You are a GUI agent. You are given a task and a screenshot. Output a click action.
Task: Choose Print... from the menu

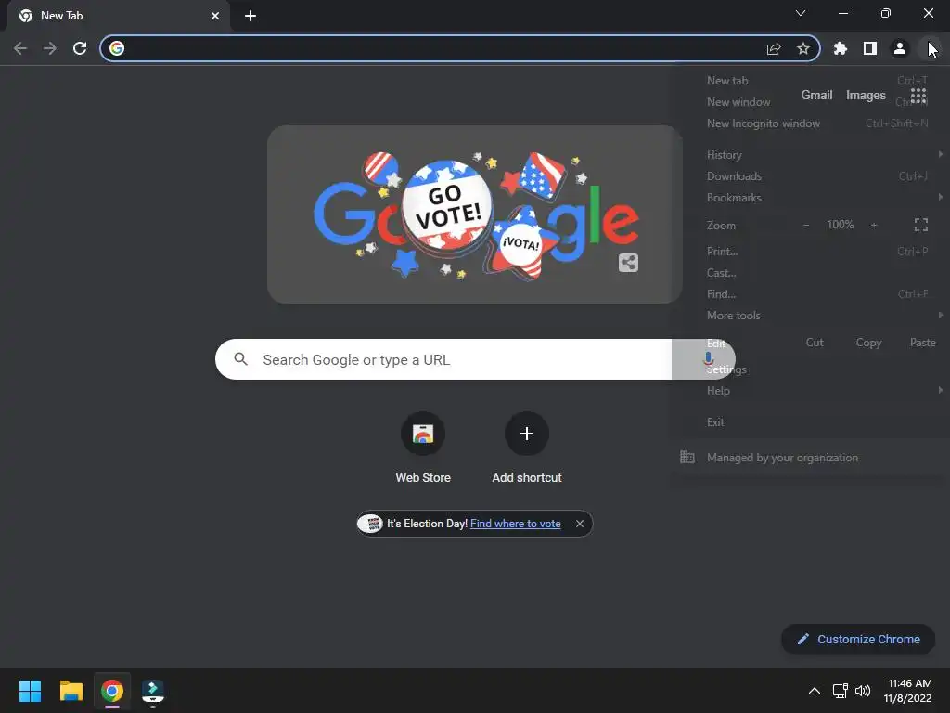811,251
